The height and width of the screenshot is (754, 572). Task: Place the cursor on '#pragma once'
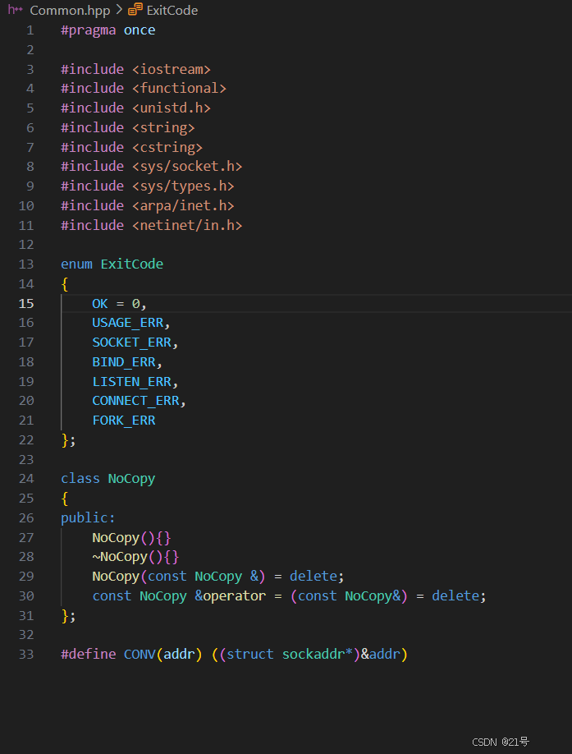pyautogui.click(x=108, y=30)
